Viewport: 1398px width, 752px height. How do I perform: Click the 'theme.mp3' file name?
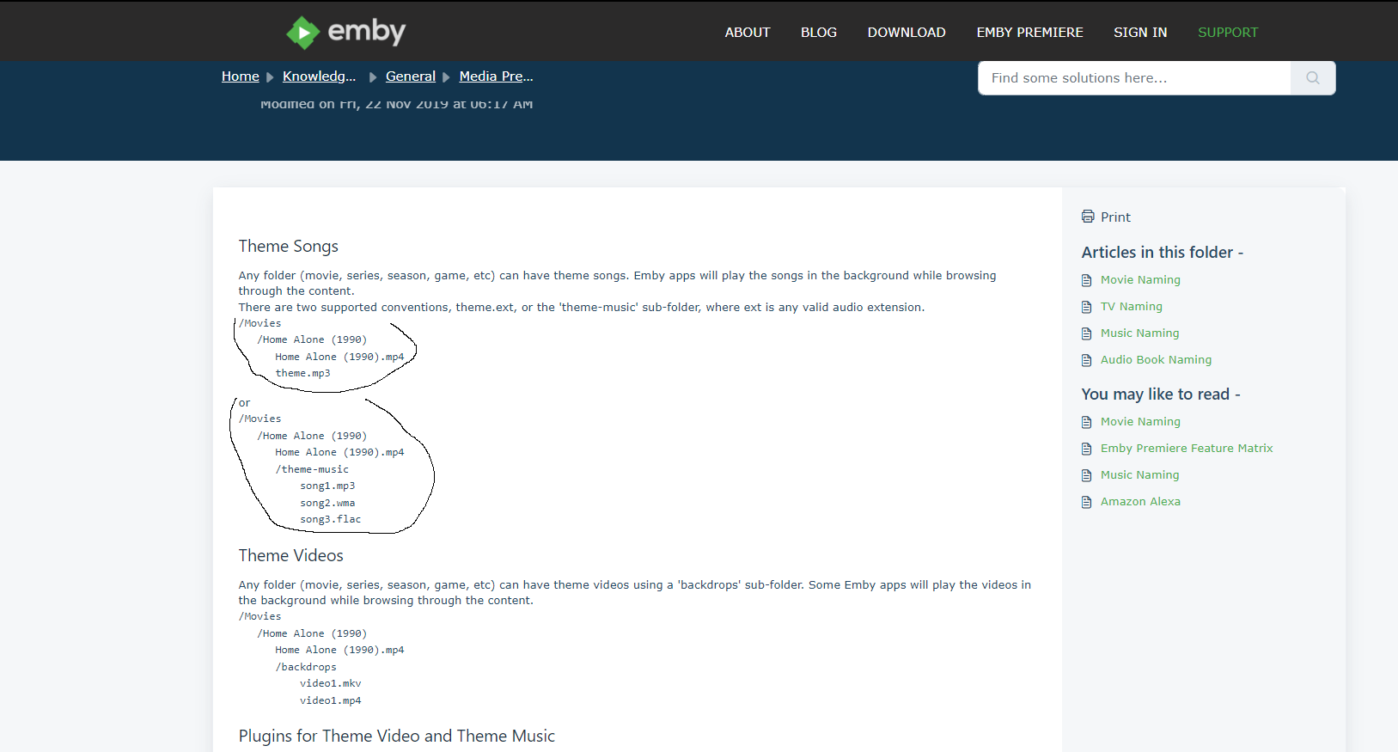302,374
